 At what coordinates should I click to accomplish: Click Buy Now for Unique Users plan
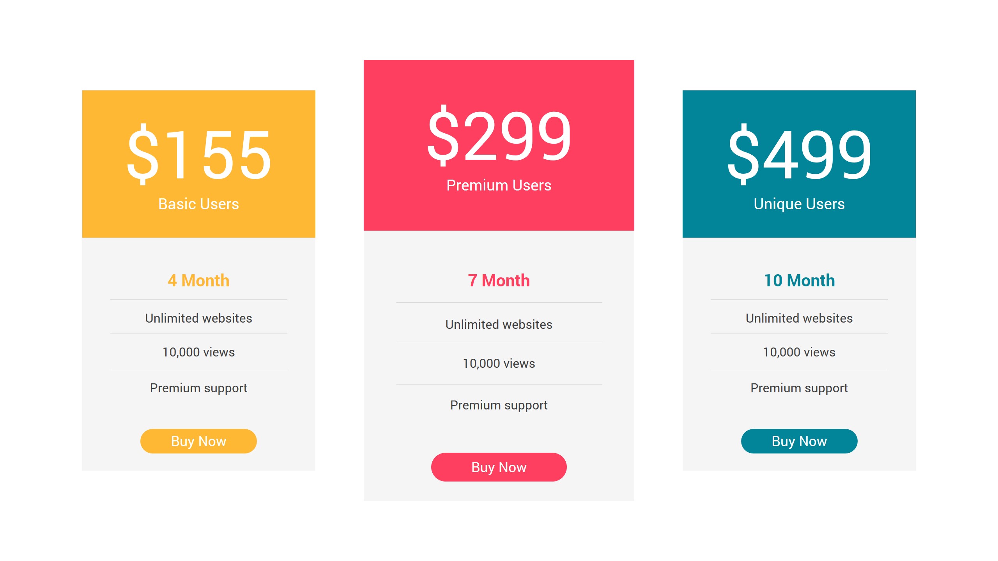[799, 441]
